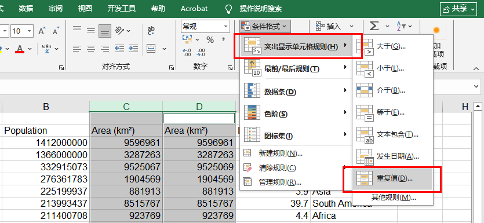This screenshot has height=223, width=484.
Task: Open 色阶 color scales submenu
Action: tap(296, 114)
